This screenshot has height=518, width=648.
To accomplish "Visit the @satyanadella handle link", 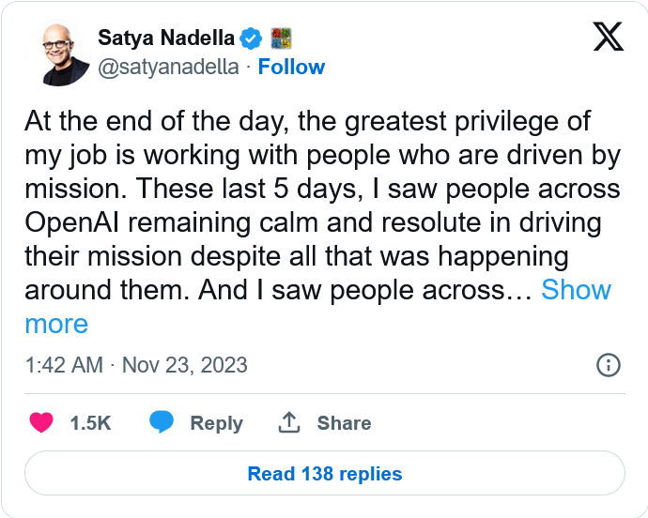I will 169,67.
